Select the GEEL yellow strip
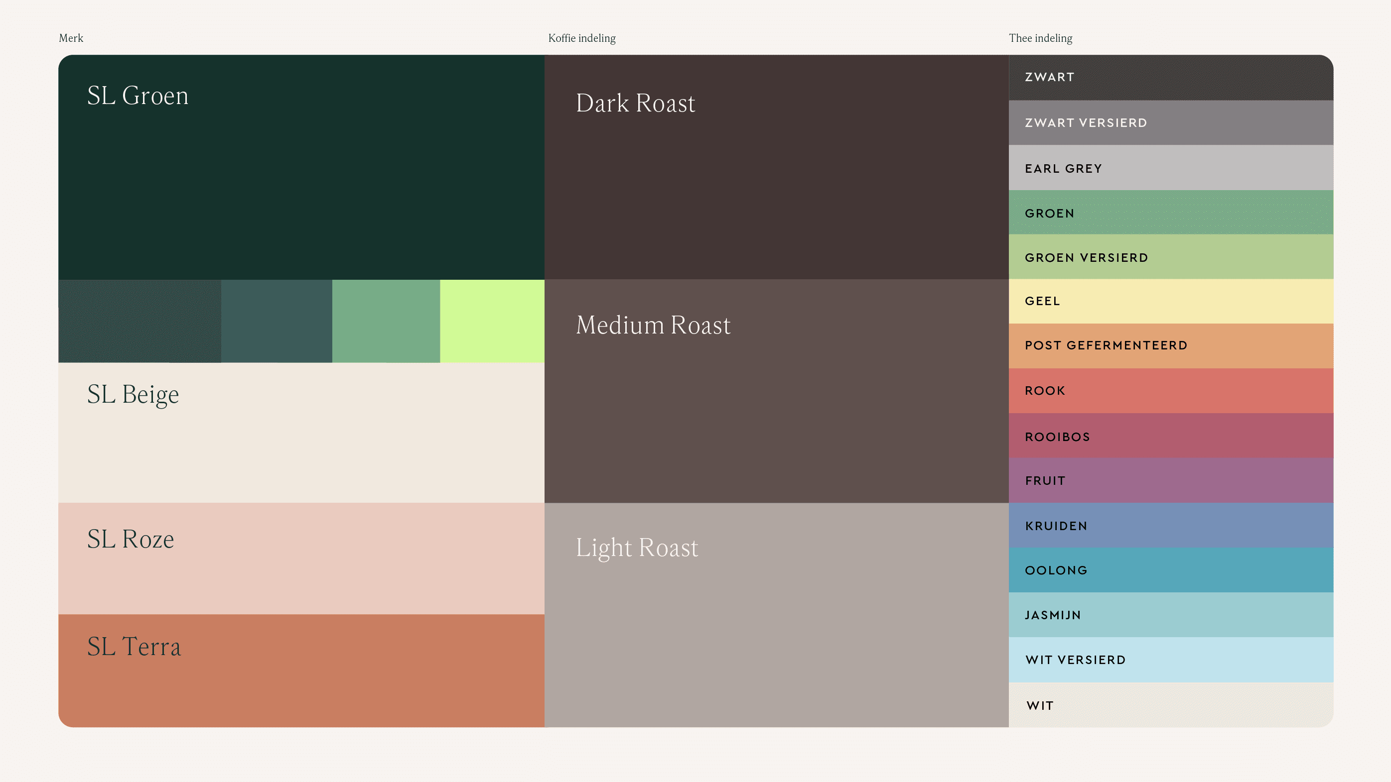 1170,301
